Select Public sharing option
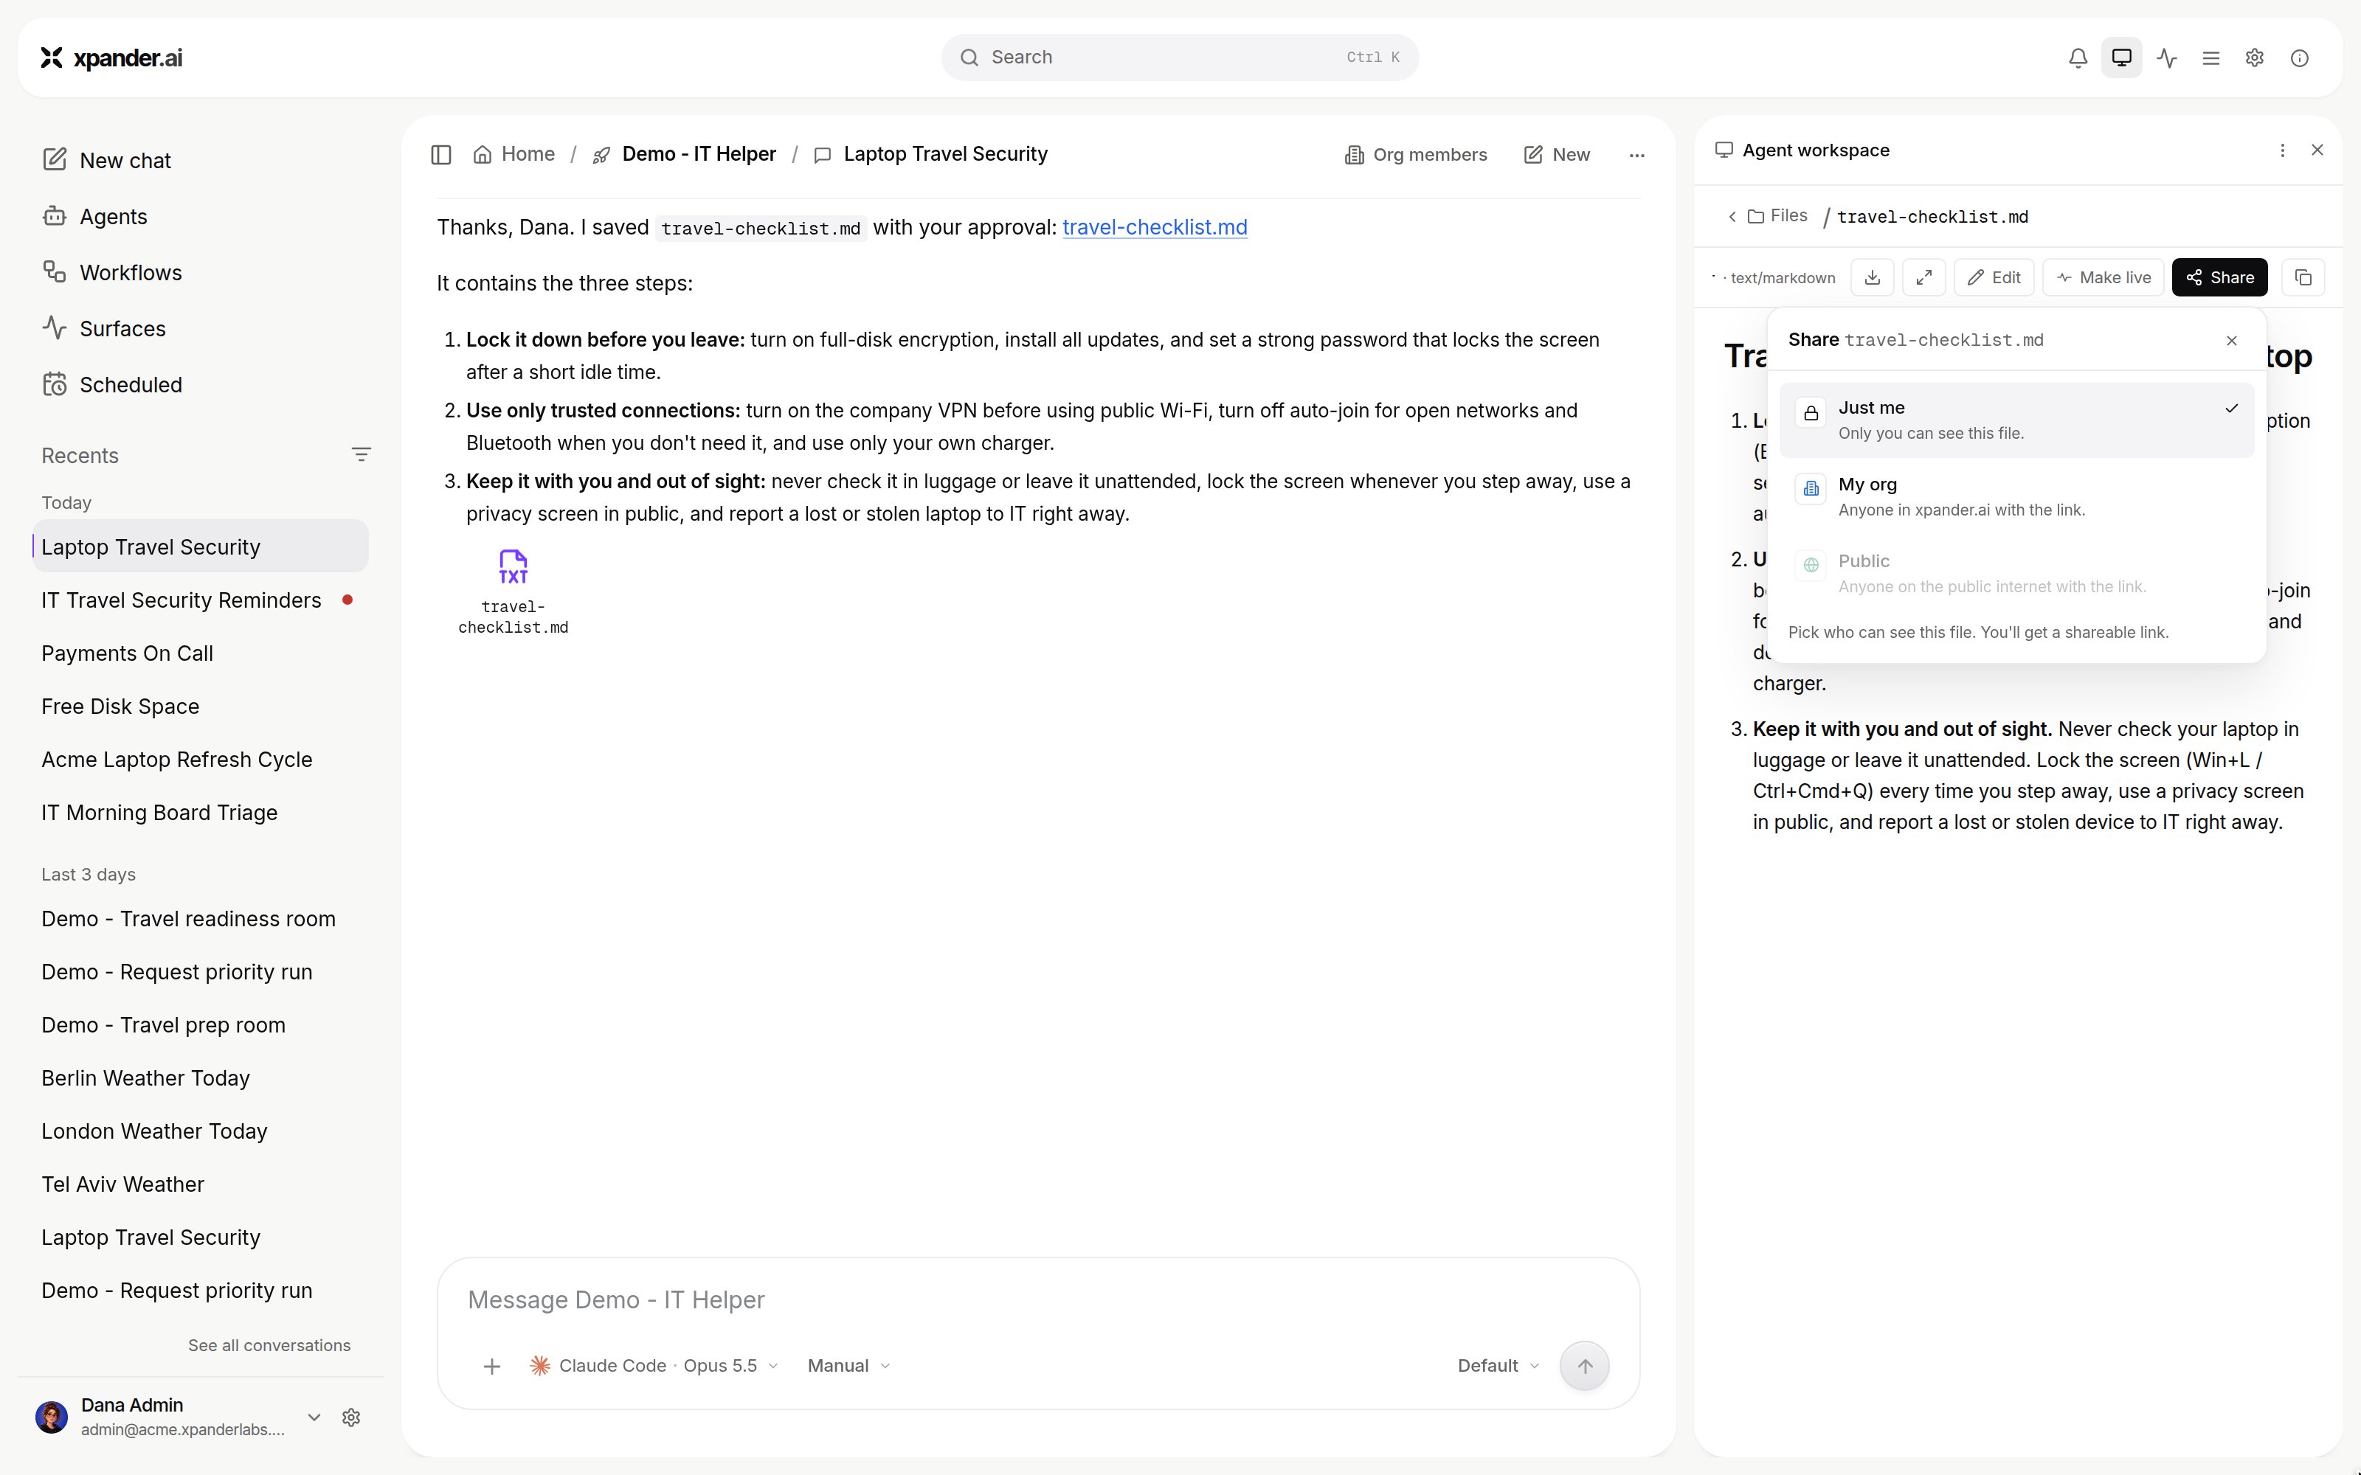The height and width of the screenshot is (1475, 2361). [2016, 574]
